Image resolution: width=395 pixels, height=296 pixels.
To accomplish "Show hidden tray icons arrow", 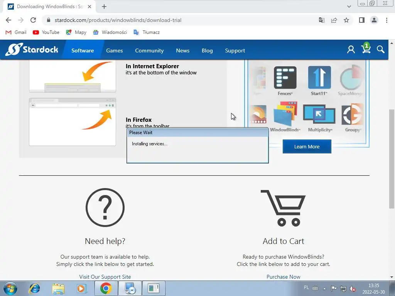I will [x=324, y=289].
